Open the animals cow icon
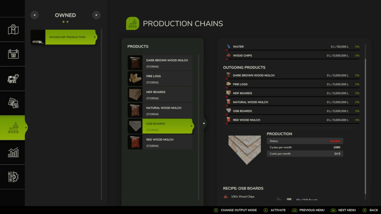Screen dimensions: 381x214 pyautogui.click(x=13, y=78)
